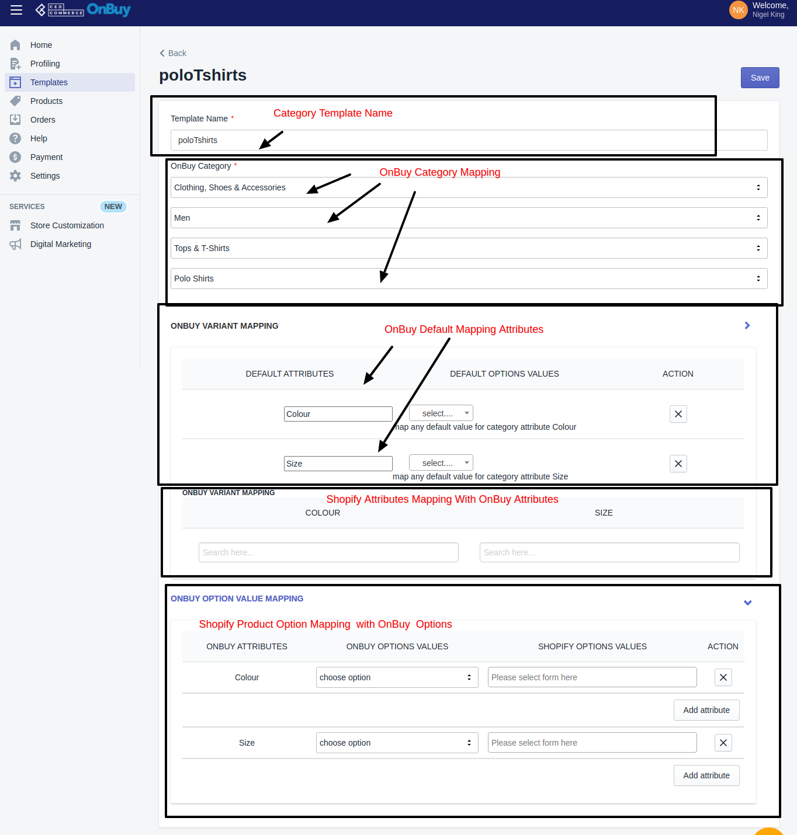Image resolution: width=797 pixels, height=835 pixels.
Task: Open Products from the sidebar
Action: 70,101
